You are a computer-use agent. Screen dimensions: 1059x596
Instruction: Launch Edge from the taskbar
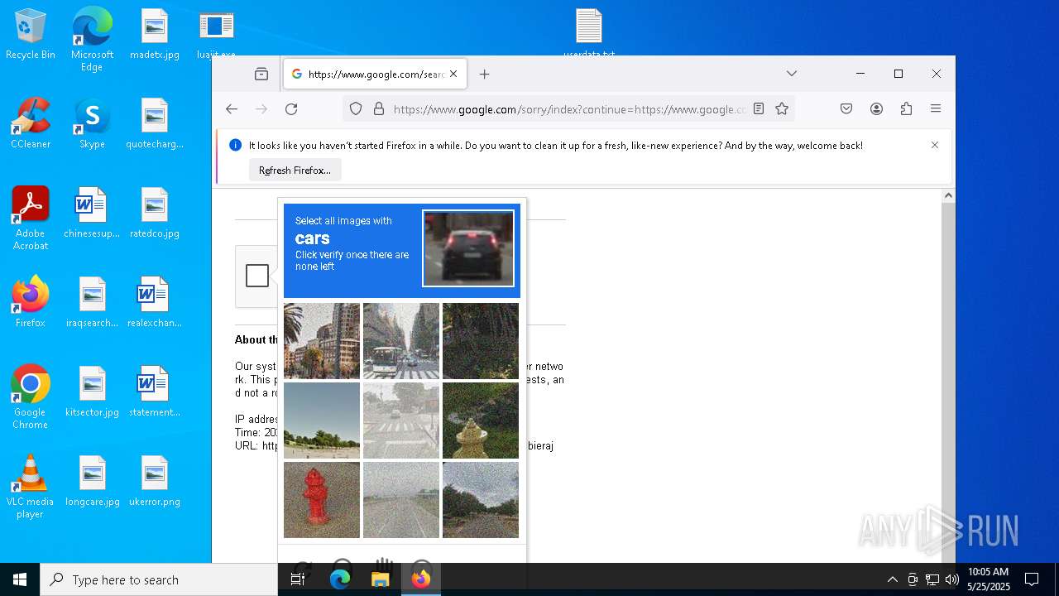(x=340, y=579)
